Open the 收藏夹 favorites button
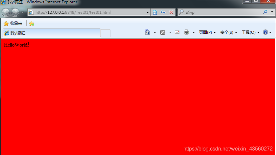 13,23
